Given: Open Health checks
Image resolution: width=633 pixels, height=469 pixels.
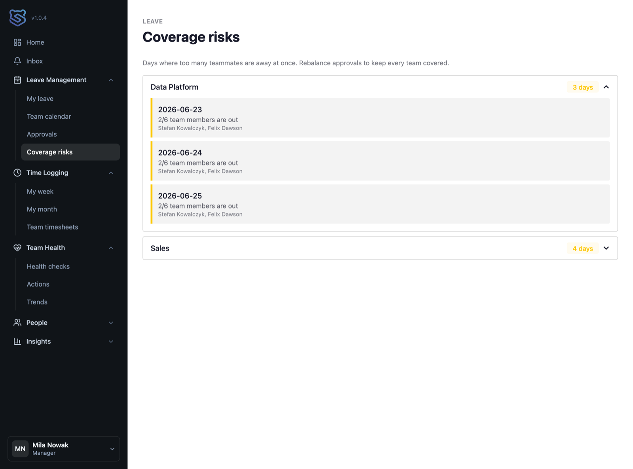Looking at the screenshot, I should point(48,266).
